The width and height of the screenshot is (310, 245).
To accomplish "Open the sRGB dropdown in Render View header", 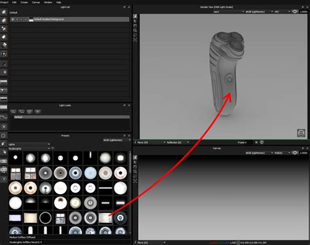I will 259,12.
